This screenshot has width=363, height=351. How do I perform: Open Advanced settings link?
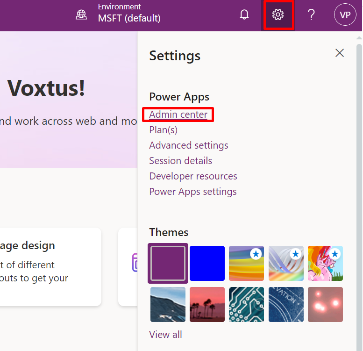coord(189,145)
